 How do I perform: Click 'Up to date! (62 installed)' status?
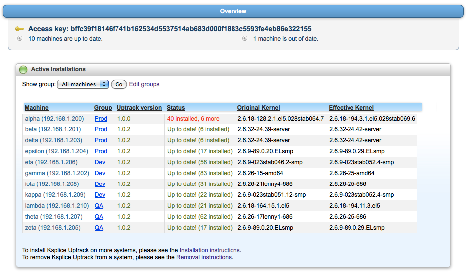click(x=200, y=217)
